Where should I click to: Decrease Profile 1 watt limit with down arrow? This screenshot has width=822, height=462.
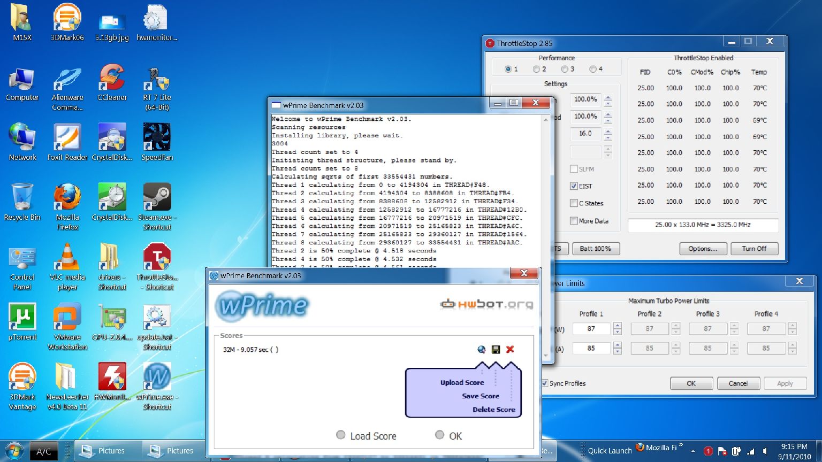click(618, 332)
